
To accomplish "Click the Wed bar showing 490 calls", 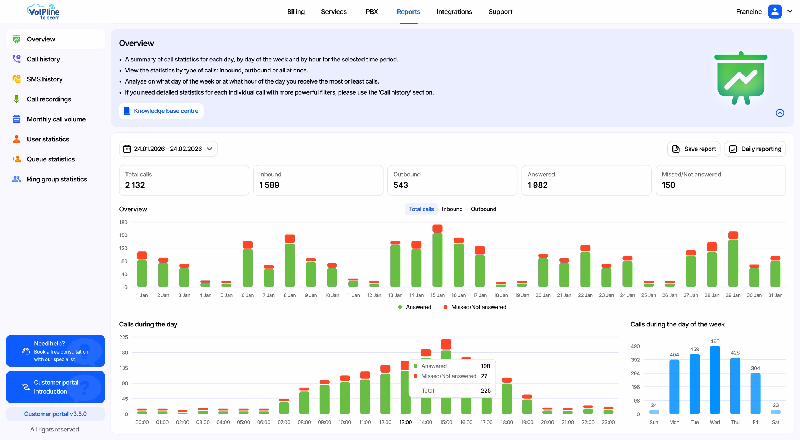I will [x=715, y=380].
